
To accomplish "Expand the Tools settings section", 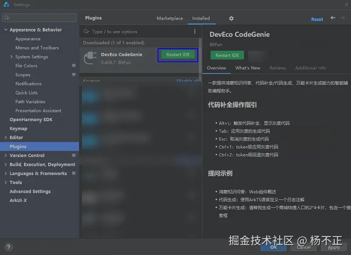I will tap(6, 182).
